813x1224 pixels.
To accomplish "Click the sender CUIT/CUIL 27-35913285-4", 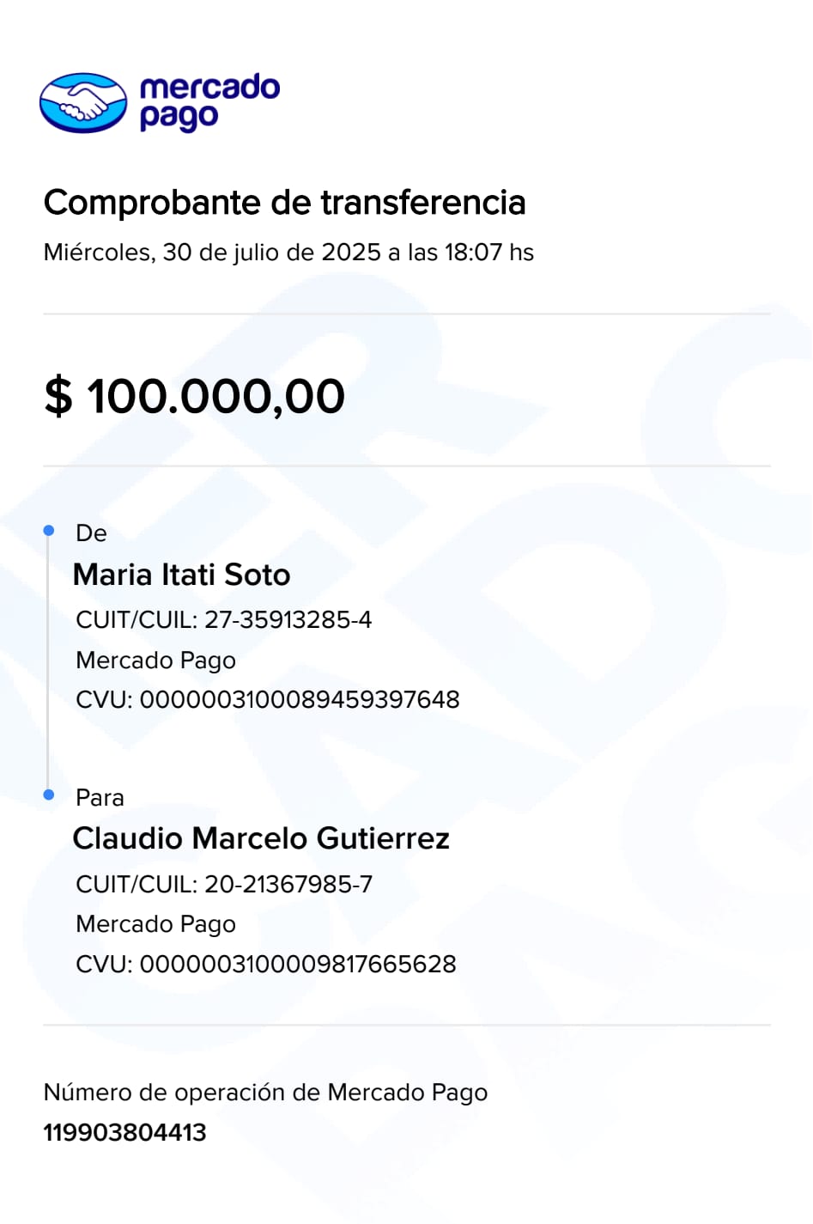I will [x=223, y=620].
